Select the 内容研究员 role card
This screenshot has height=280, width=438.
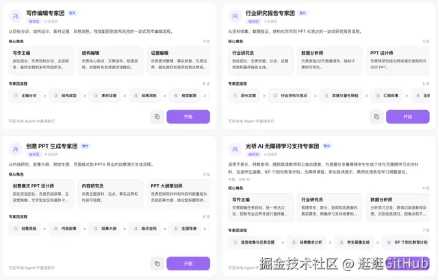[x=110, y=194]
